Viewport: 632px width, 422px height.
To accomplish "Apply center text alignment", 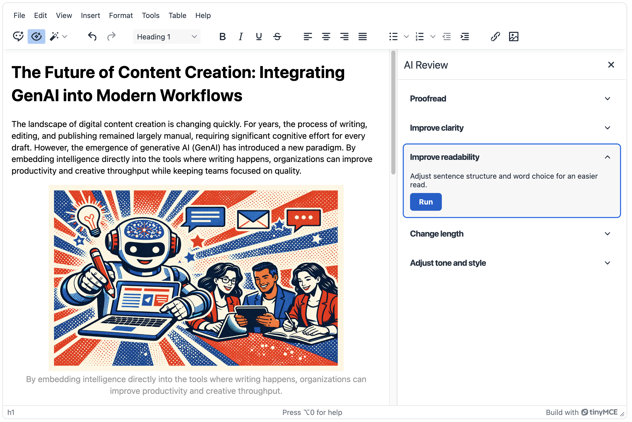I will (x=326, y=36).
